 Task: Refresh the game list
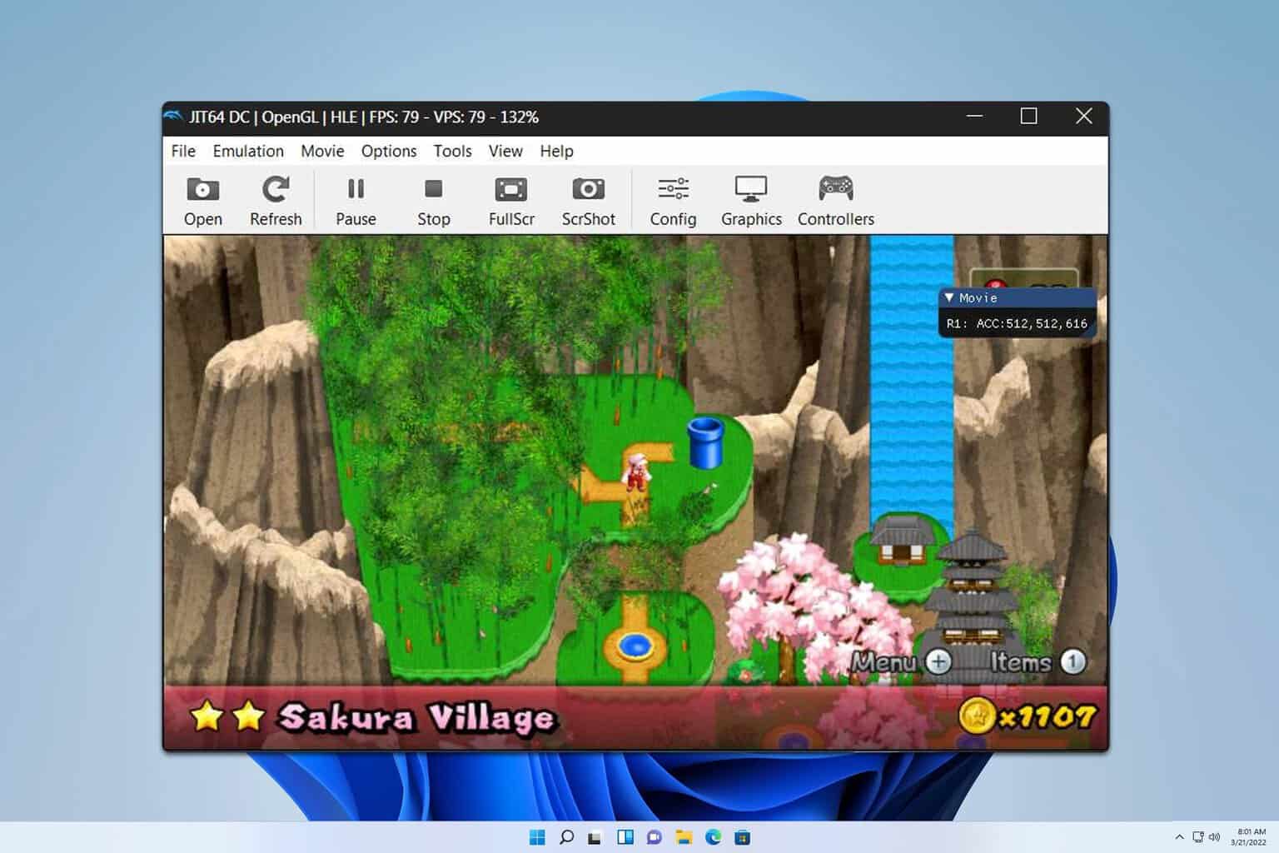276,201
